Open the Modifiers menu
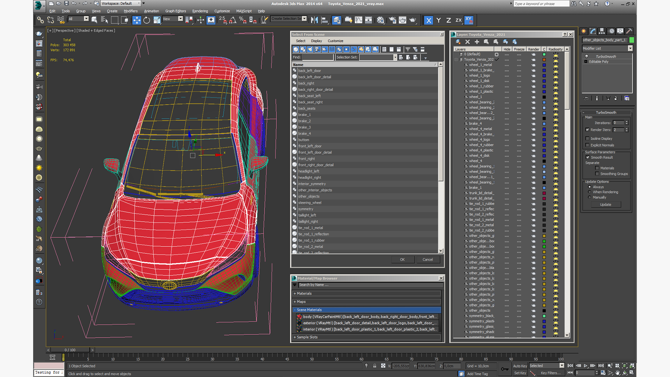 (131, 11)
